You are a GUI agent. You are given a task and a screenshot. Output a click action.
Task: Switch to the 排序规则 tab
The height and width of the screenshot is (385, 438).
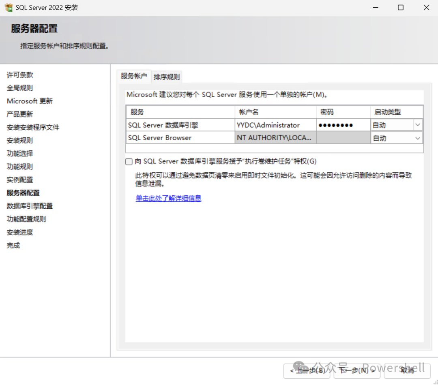(167, 77)
